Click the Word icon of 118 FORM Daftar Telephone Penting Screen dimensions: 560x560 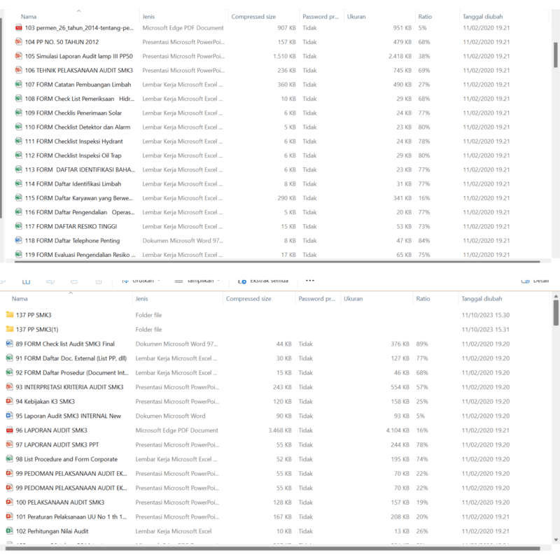(x=19, y=240)
